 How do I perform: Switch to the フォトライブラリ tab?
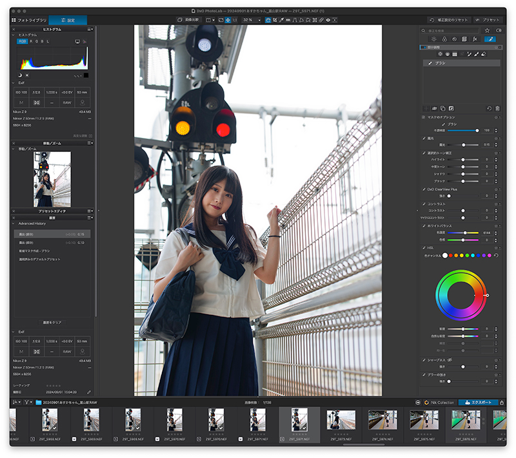coord(28,20)
